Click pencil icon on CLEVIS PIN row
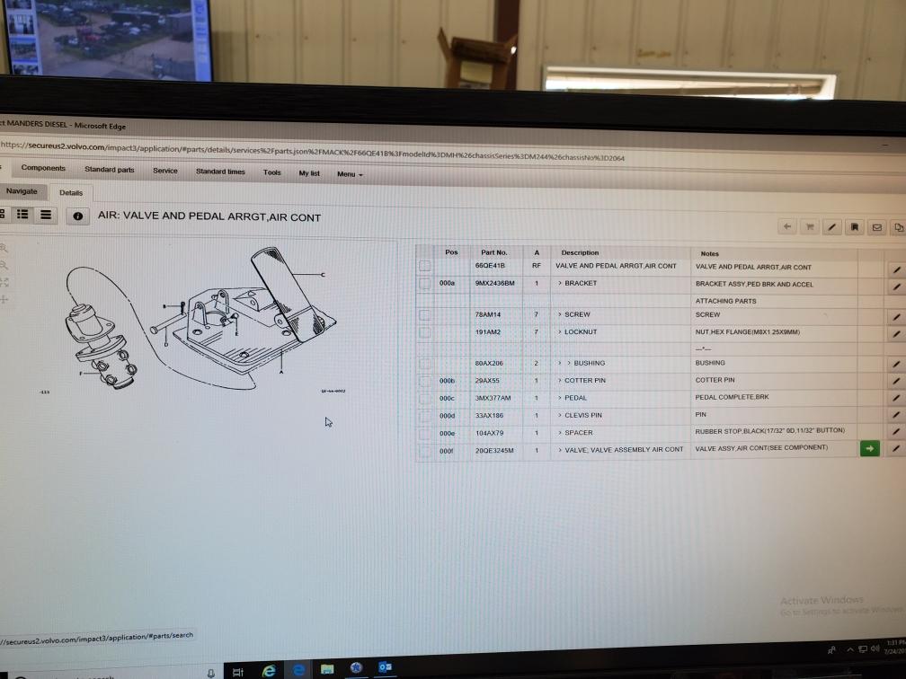This screenshot has height=679, width=906. [x=896, y=415]
